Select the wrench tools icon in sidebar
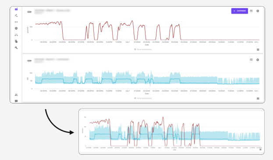The width and height of the screenshot is (273, 160). tap(16, 48)
